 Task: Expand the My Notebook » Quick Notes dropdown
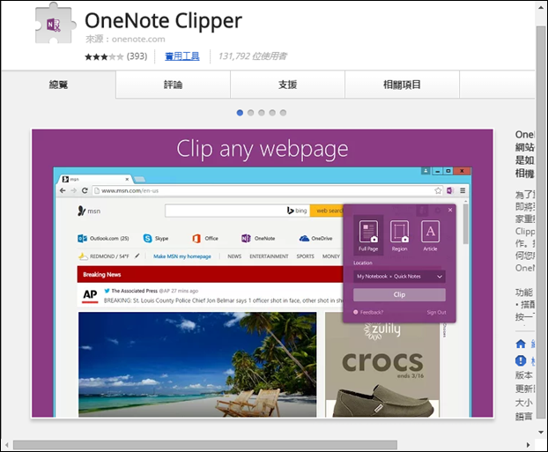399,276
